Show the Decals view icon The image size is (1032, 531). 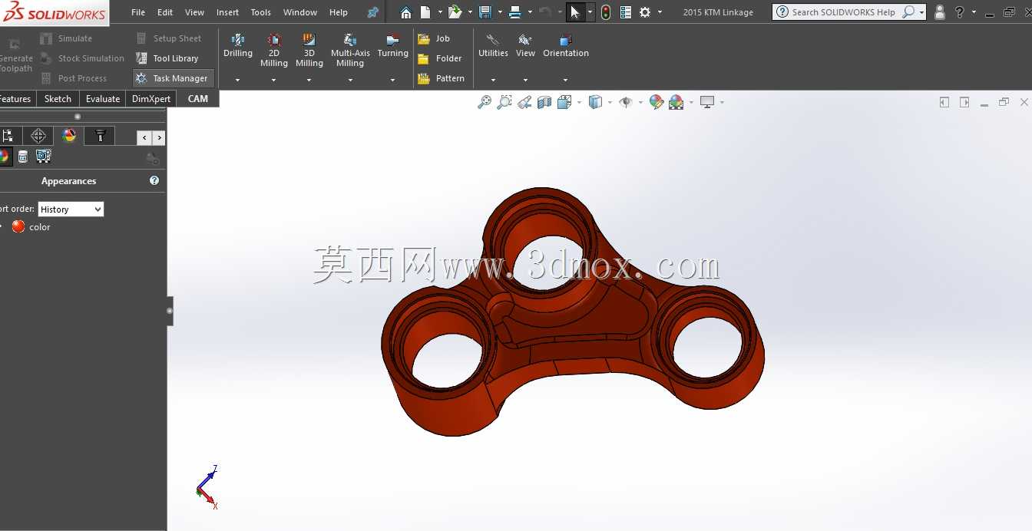coord(23,157)
